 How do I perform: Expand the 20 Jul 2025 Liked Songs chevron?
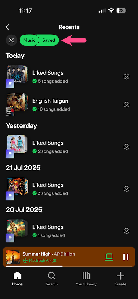pyautogui.click(x=127, y=231)
